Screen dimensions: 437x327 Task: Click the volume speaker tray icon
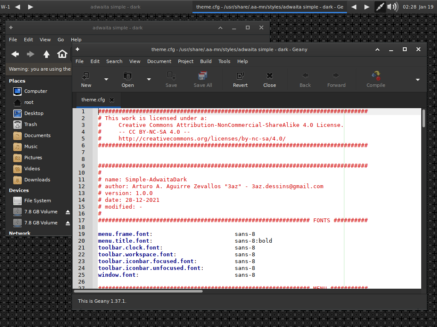pyautogui.click(x=393, y=7)
